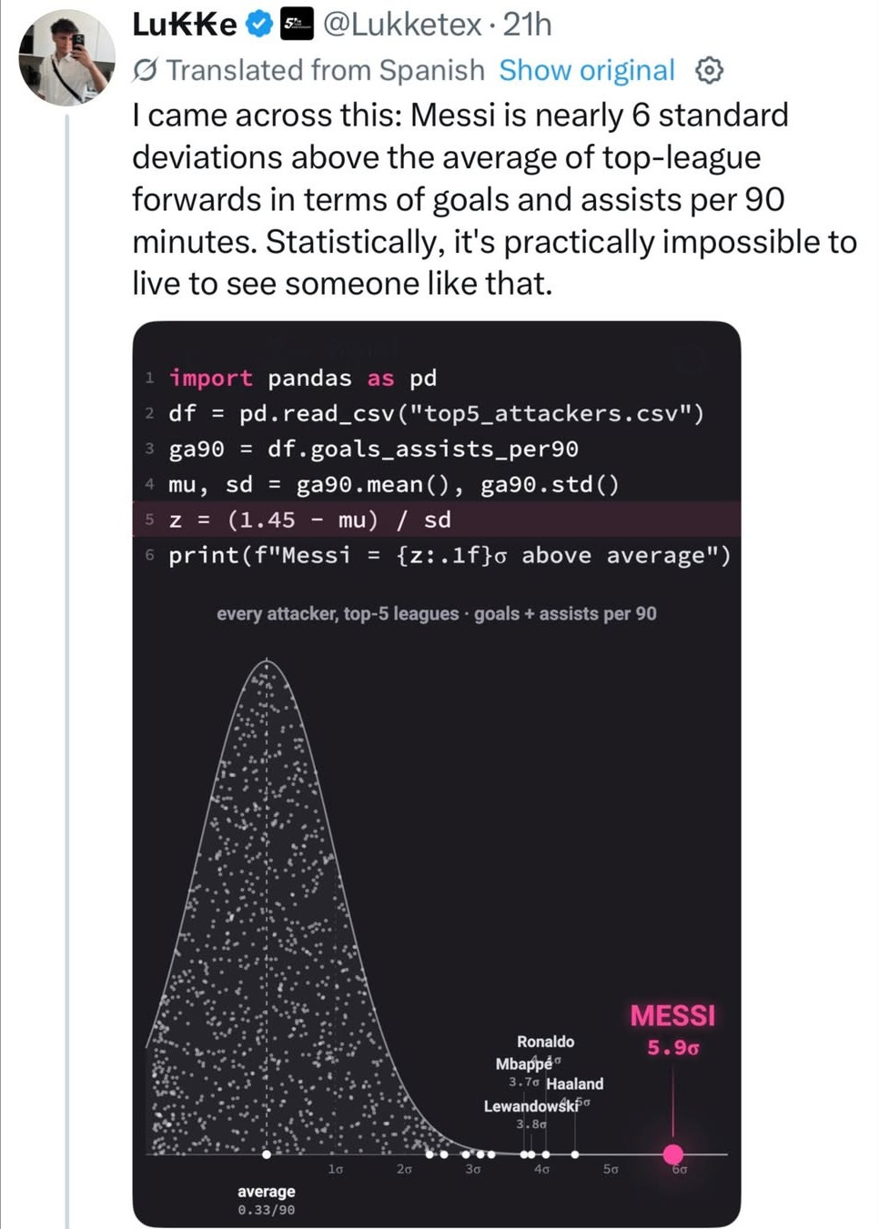879x1229 pixels.
Task: Click the Haaland data point on the axis
Action: (x=575, y=1153)
